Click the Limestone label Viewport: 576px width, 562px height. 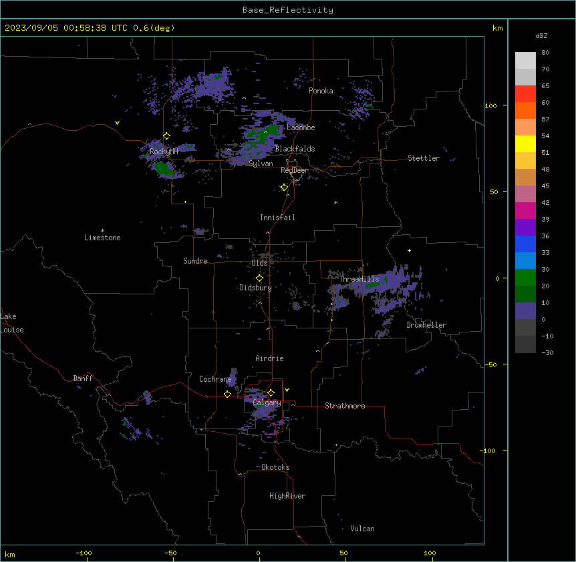(102, 238)
